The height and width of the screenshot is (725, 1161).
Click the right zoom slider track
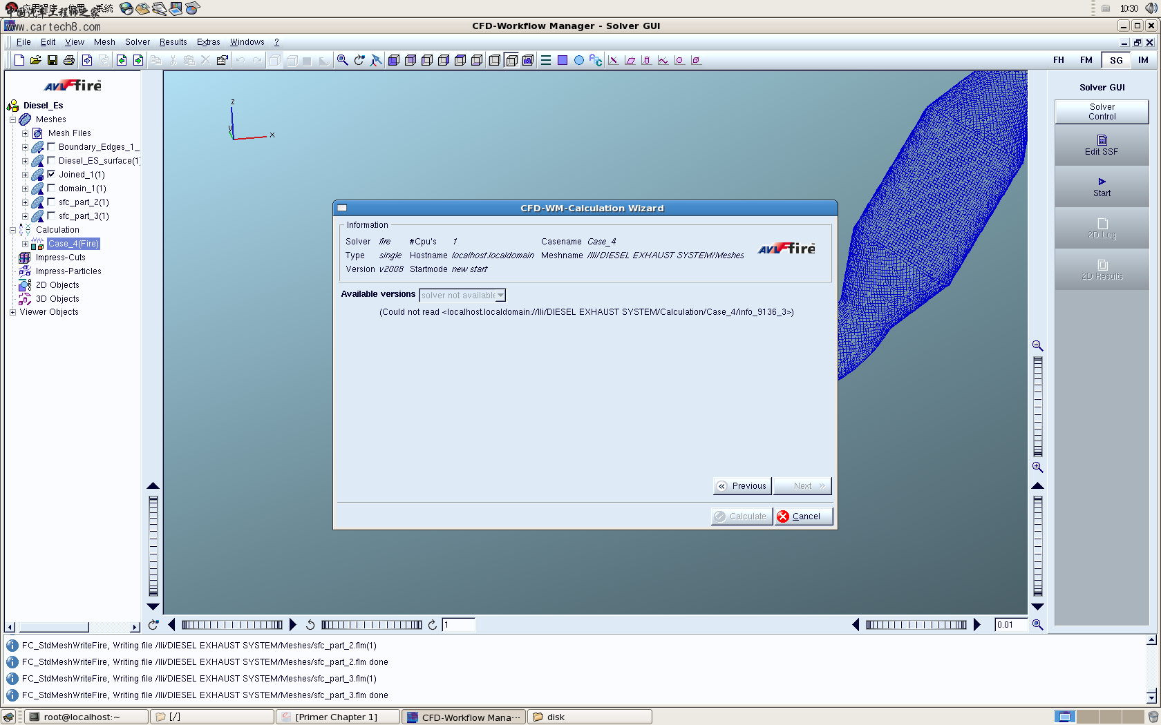click(x=1037, y=407)
